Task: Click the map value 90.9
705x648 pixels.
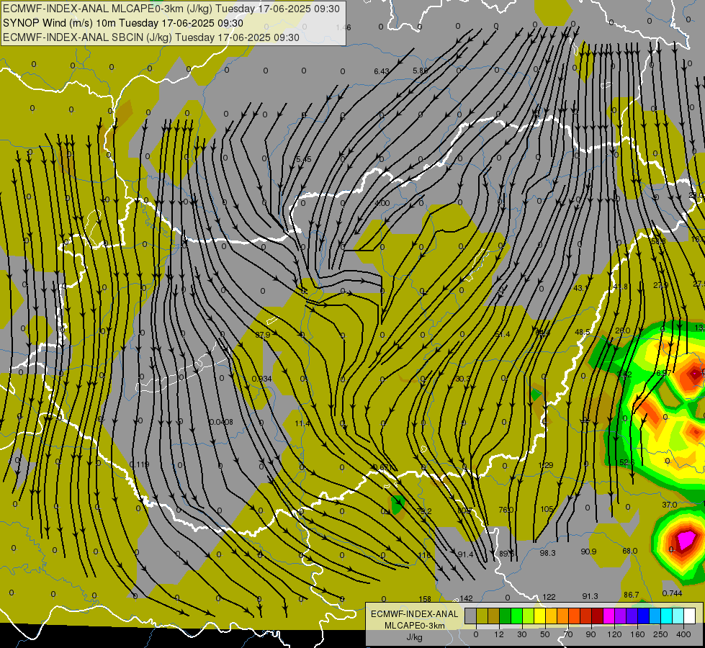Action: tap(588, 552)
